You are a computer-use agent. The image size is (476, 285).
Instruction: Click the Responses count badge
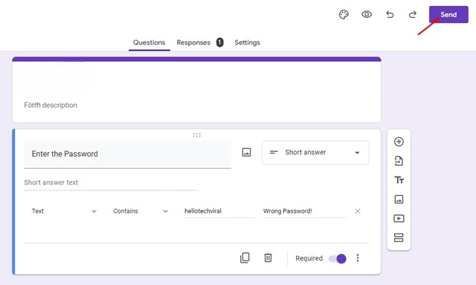[x=220, y=42]
